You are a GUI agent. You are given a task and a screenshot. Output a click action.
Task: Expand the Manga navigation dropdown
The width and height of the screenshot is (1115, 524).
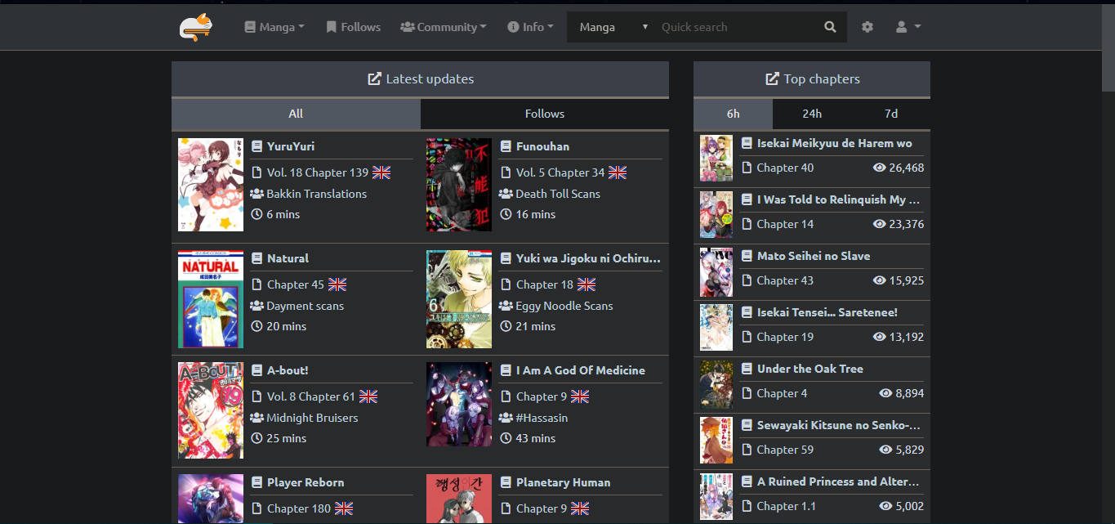tap(274, 27)
